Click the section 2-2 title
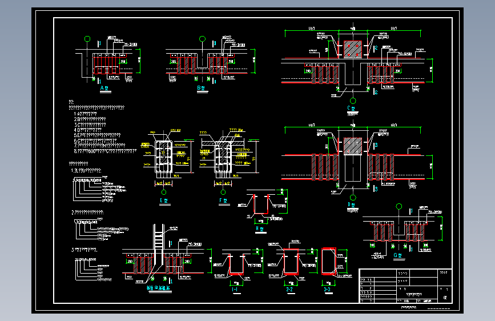Screen dimensions: 495x321 tap(289, 290)
